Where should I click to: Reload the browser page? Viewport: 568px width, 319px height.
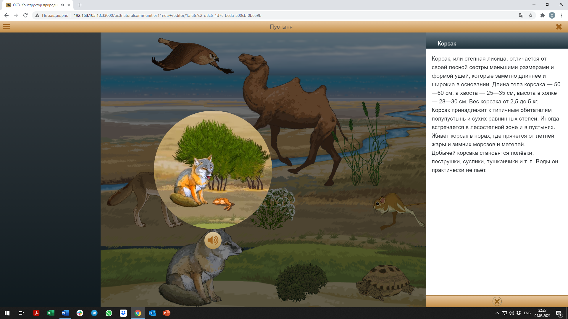(25, 15)
